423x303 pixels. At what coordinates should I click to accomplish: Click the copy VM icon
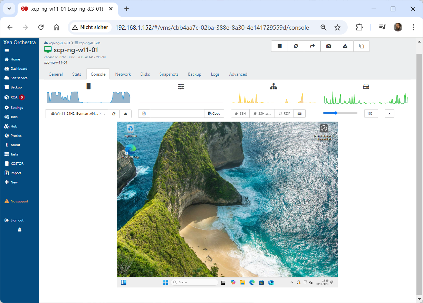click(x=362, y=46)
